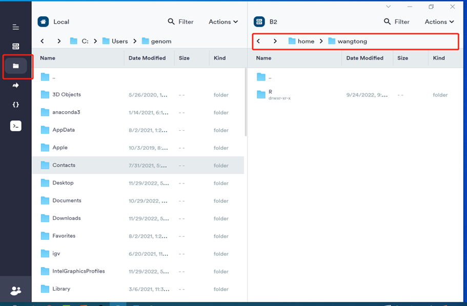Click 9/24/2022 date of R folder
This screenshot has height=306, width=467.
pyautogui.click(x=367, y=95)
